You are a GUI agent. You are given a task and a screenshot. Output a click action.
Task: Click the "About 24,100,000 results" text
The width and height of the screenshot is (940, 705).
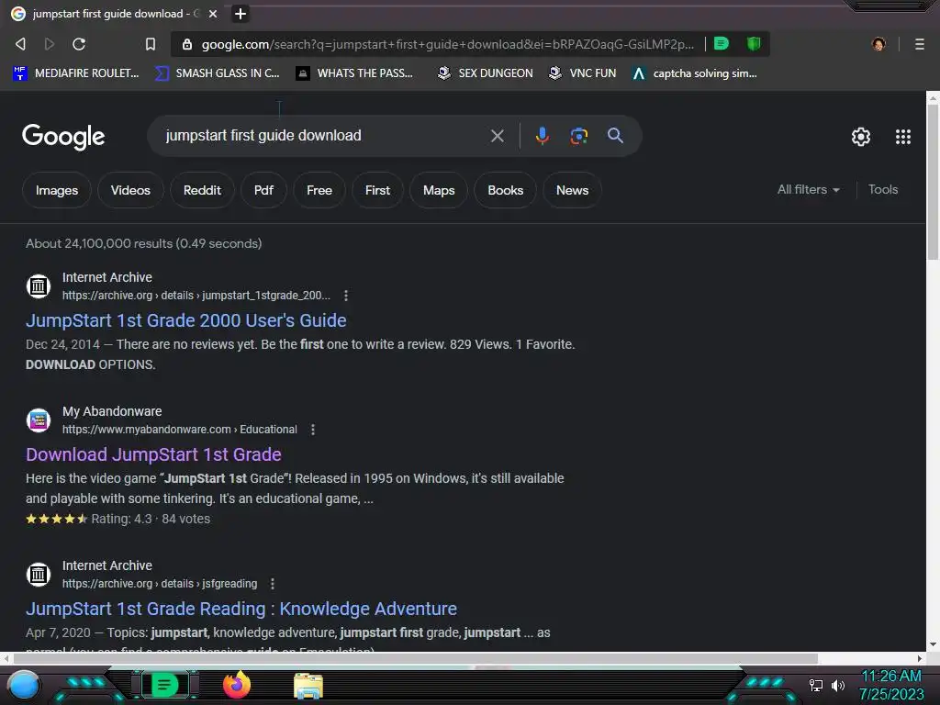coord(99,243)
